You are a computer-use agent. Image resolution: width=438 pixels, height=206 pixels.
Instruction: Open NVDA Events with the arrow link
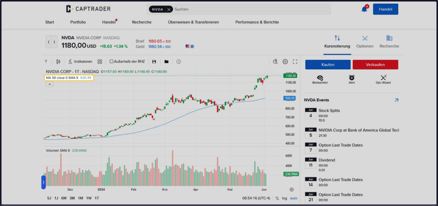tap(397, 100)
